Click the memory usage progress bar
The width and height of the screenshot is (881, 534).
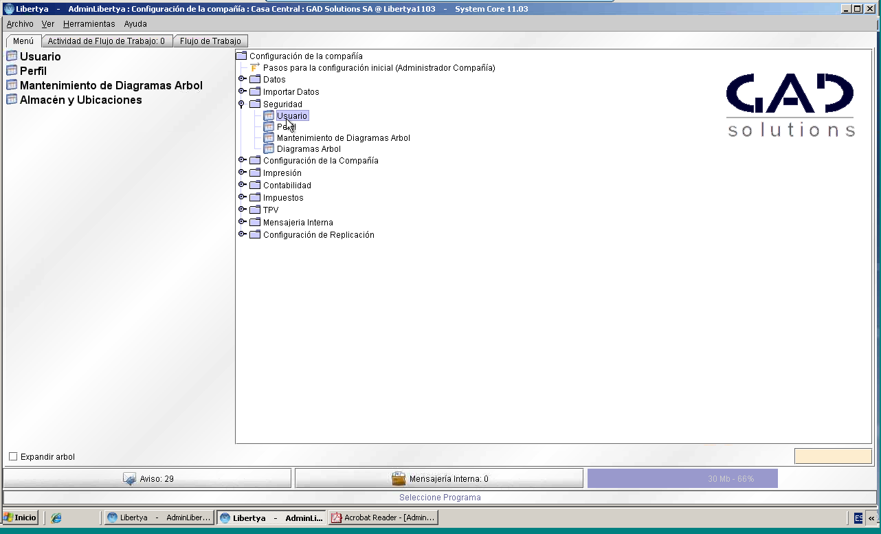(x=682, y=478)
